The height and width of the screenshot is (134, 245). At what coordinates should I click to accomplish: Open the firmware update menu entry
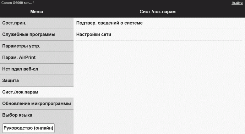click(x=37, y=103)
